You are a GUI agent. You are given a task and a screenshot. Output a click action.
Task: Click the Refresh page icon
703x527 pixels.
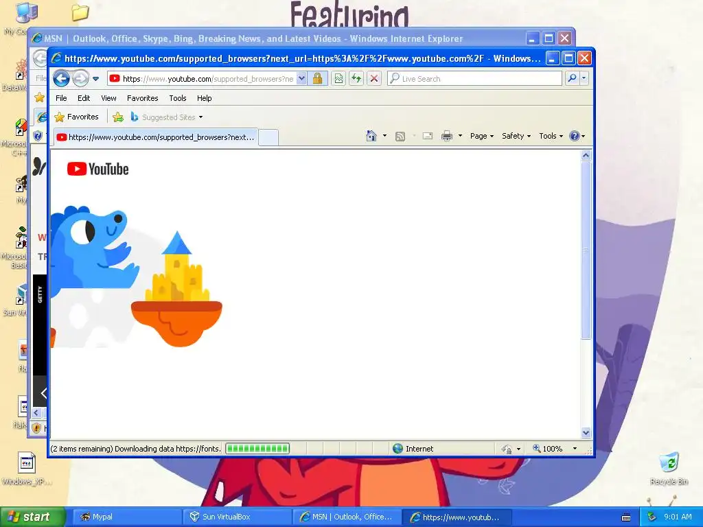[356, 79]
